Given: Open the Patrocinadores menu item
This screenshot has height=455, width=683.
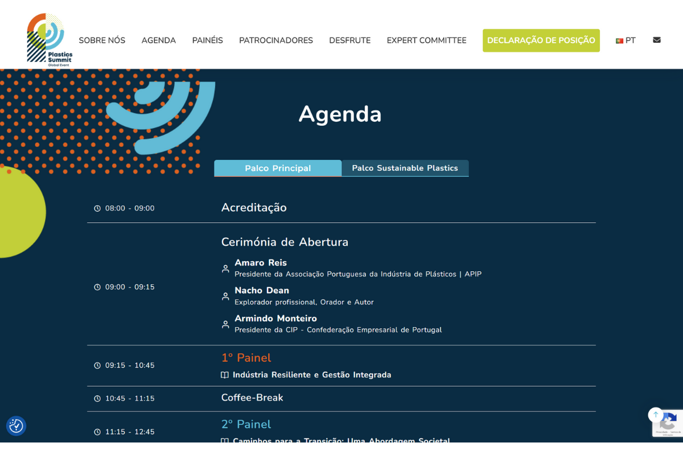Looking at the screenshot, I should point(276,40).
